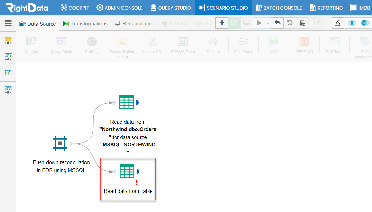Select the Custom SQL data source
Viewport: 372px width, 212px height.
coord(152,45)
